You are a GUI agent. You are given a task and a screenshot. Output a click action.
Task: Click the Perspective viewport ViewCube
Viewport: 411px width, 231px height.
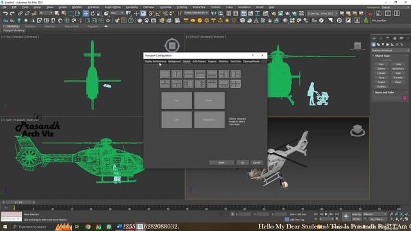coord(358,130)
